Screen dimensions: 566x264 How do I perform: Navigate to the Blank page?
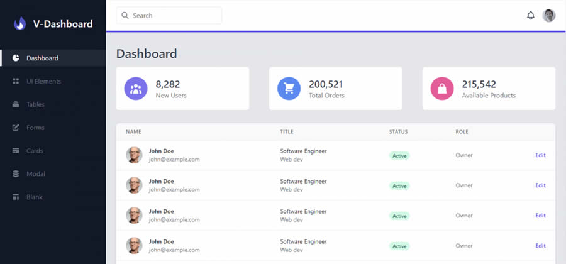point(35,197)
